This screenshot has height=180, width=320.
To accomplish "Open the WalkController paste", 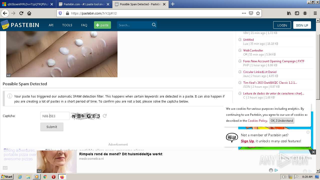I will (253, 50).
